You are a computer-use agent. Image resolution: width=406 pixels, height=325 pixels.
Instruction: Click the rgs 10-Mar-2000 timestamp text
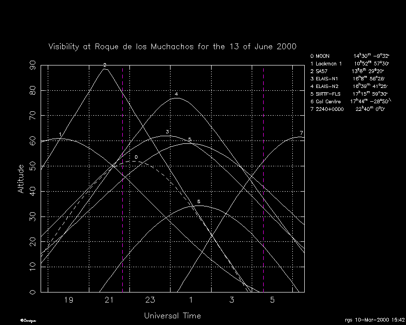[x=374, y=320]
